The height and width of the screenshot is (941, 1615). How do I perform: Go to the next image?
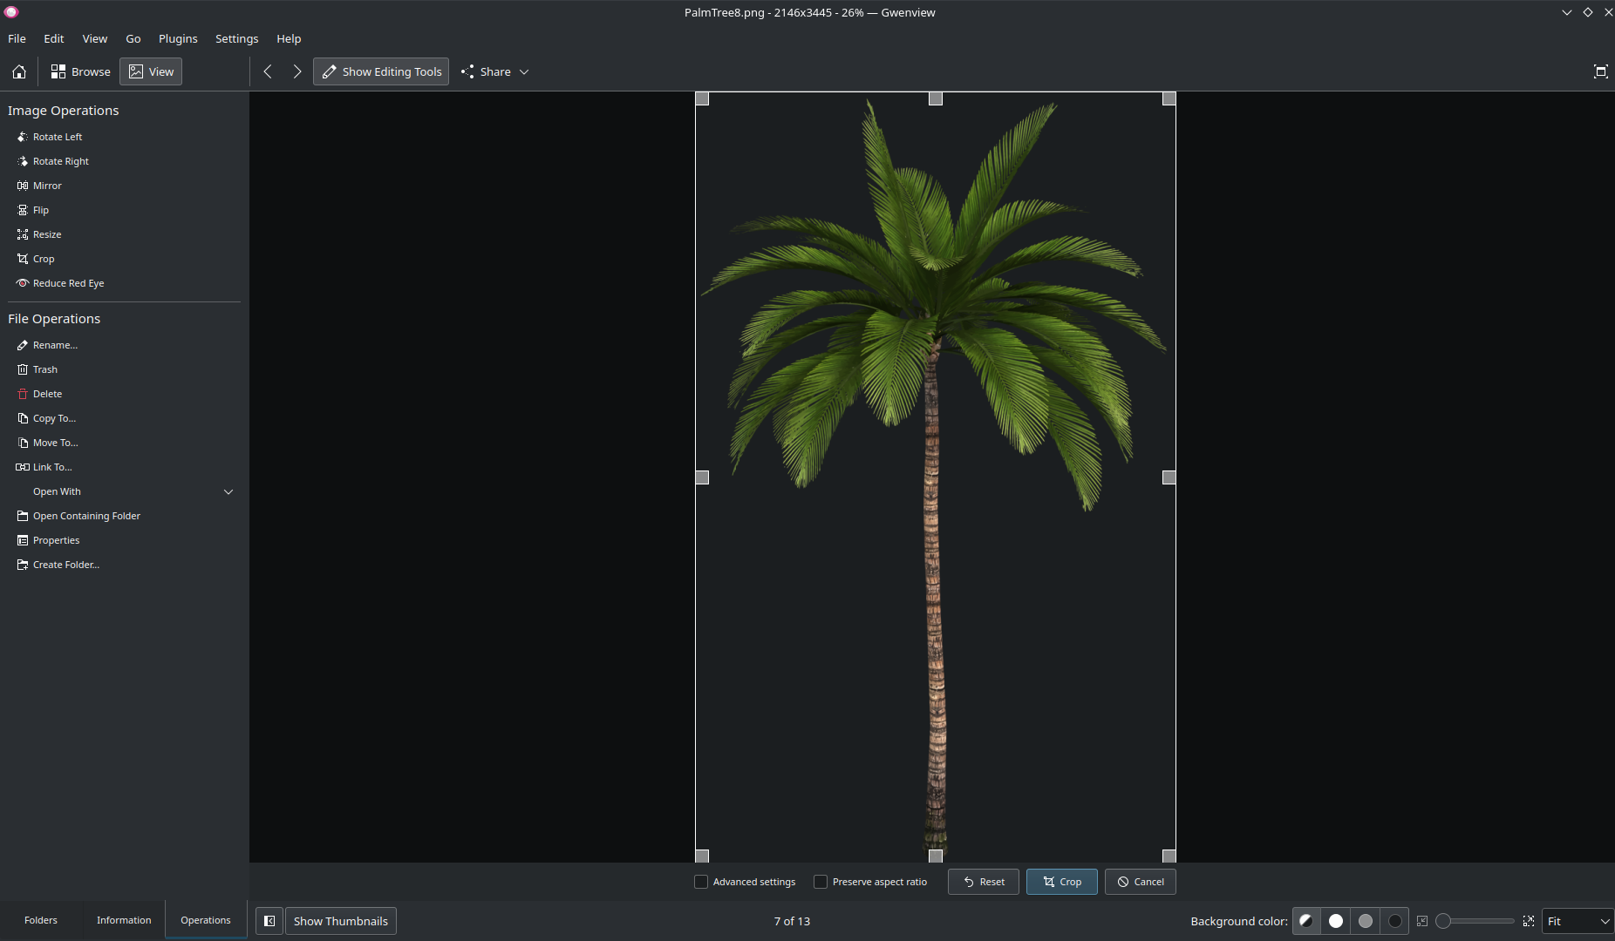pyautogui.click(x=296, y=71)
